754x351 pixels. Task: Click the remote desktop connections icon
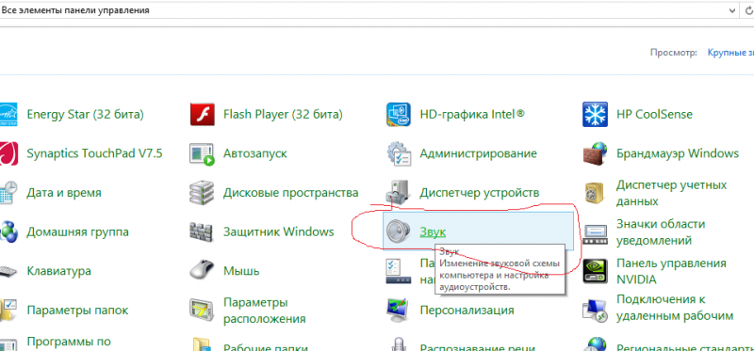595,311
